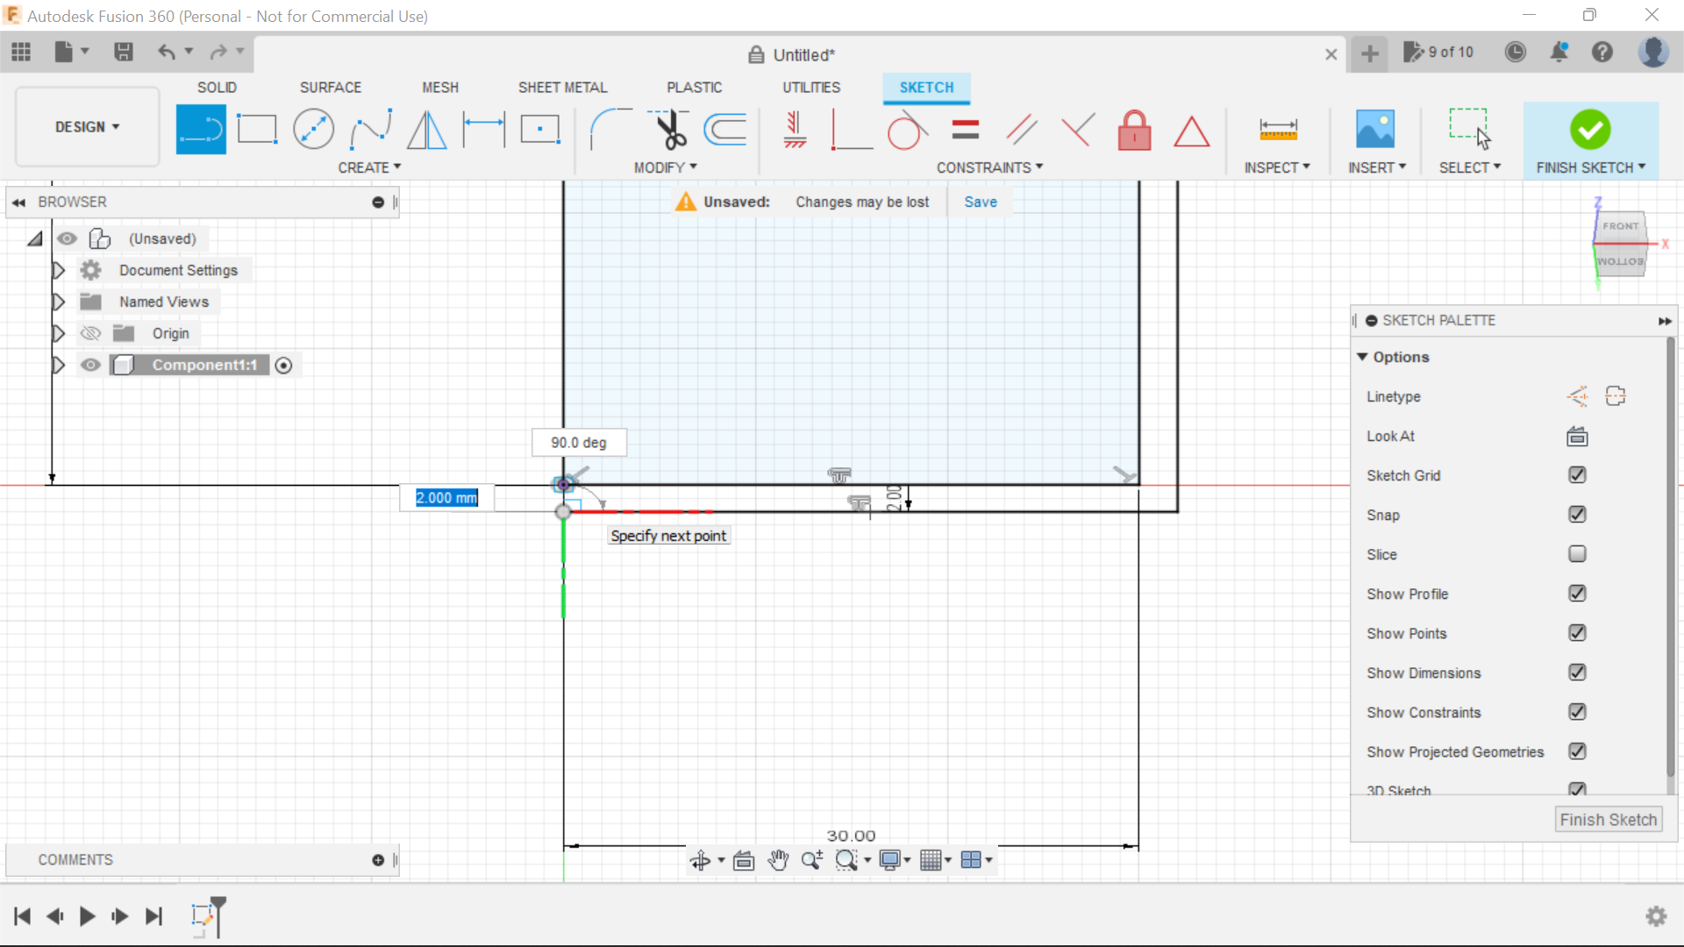Disable the Snap option
This screenshot has width=1684, height=947.
point(1578,515)
